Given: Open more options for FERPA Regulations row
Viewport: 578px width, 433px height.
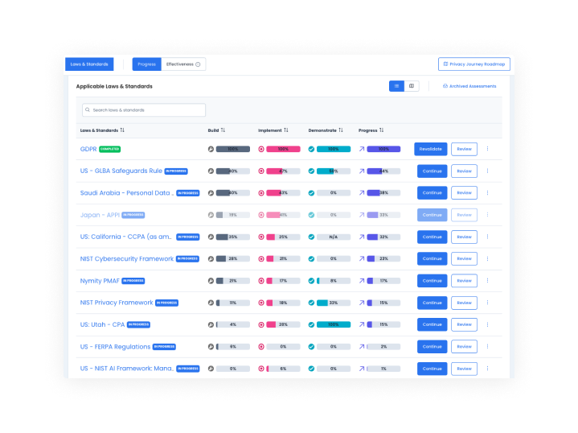Looking at the screenshot, I should [487, 346].
